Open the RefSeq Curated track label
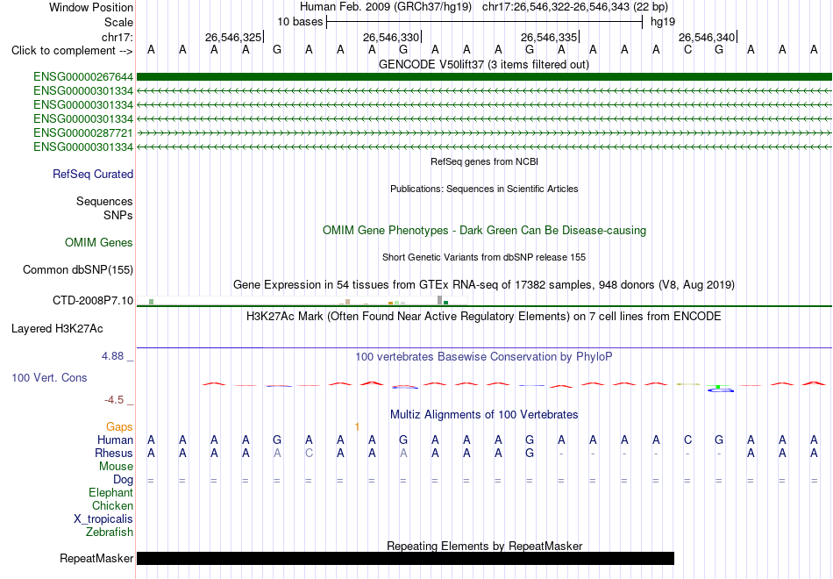This screenshot has width=833, height=579. [x=93, y=174]
